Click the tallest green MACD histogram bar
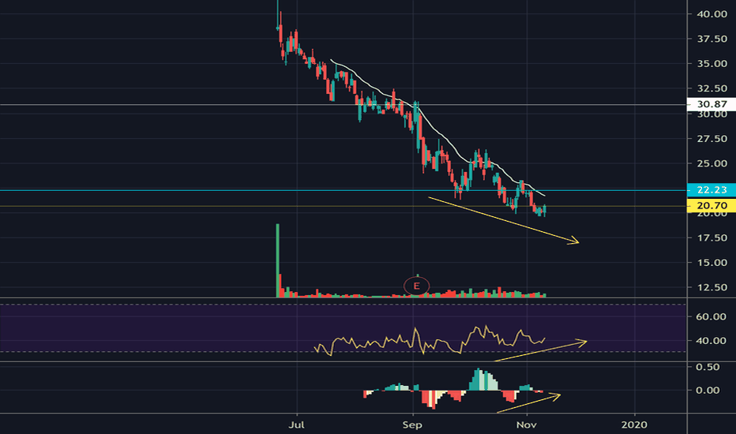The image size is (736, 434). click(479, 379)
